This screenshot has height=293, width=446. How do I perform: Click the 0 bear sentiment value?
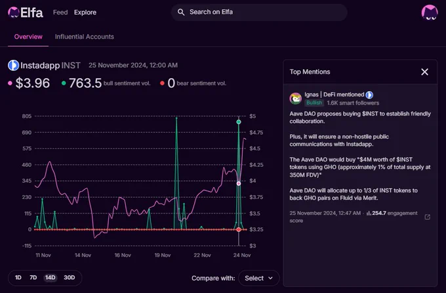[171, 83]
